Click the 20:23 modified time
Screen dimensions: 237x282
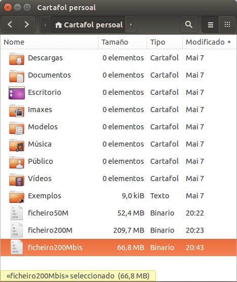pos(195,231)
